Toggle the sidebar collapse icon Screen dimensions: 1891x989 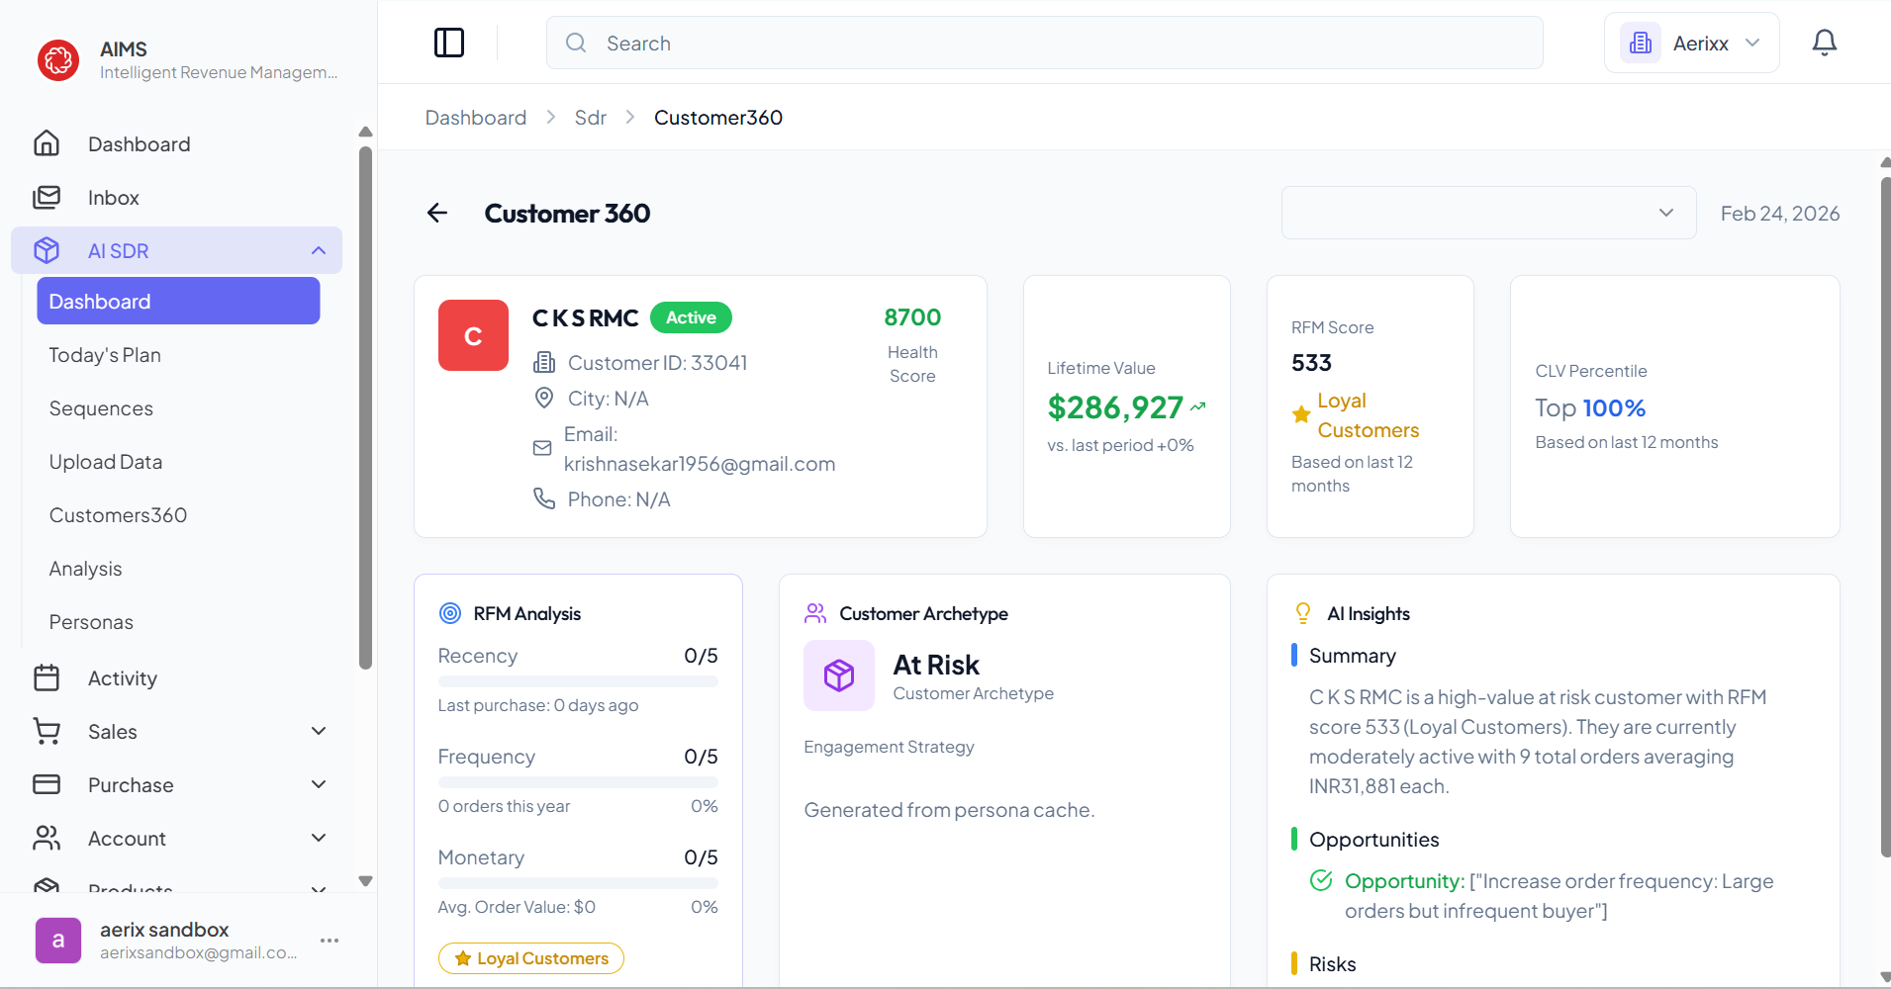[448, 43]
